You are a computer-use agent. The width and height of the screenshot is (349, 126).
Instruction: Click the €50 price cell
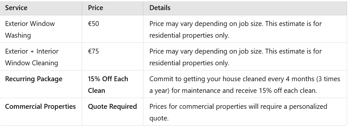coord(113,29)
